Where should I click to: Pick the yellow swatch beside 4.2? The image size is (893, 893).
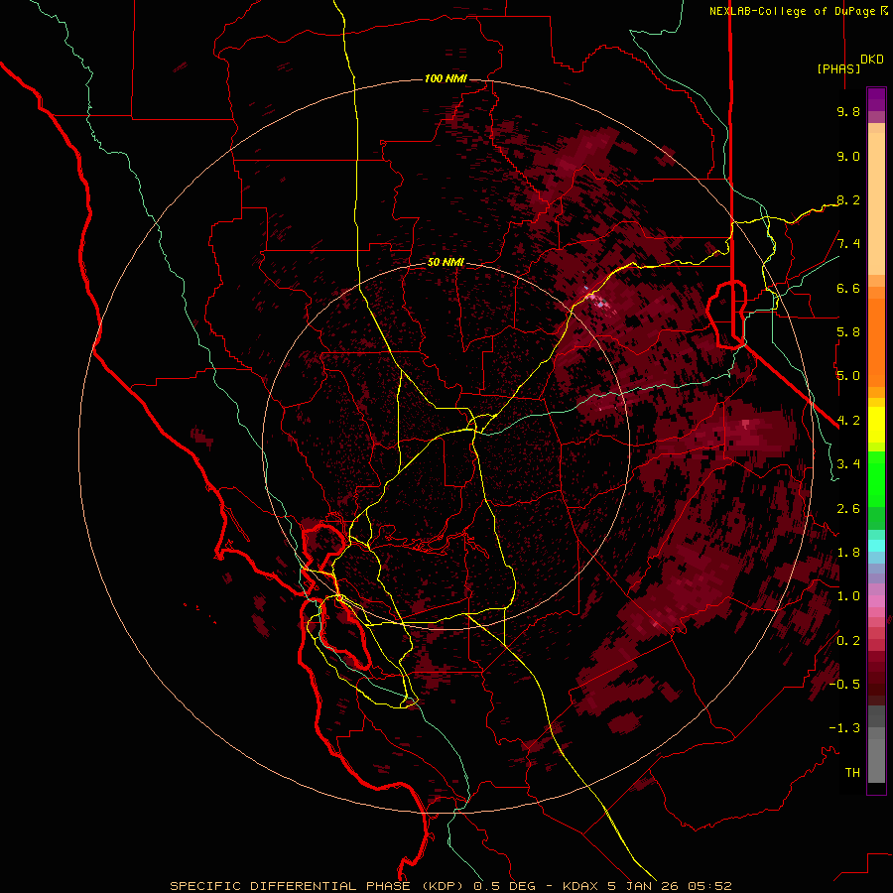tap(876, 425)
